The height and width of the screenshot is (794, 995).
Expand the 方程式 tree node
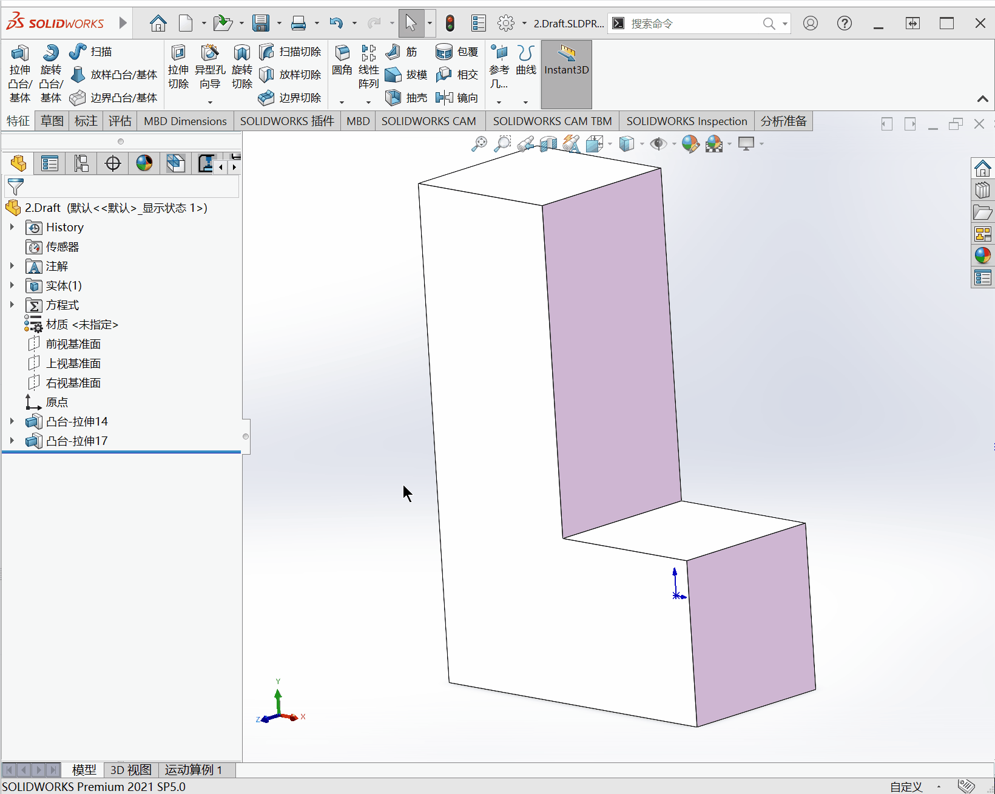[12, 305]
